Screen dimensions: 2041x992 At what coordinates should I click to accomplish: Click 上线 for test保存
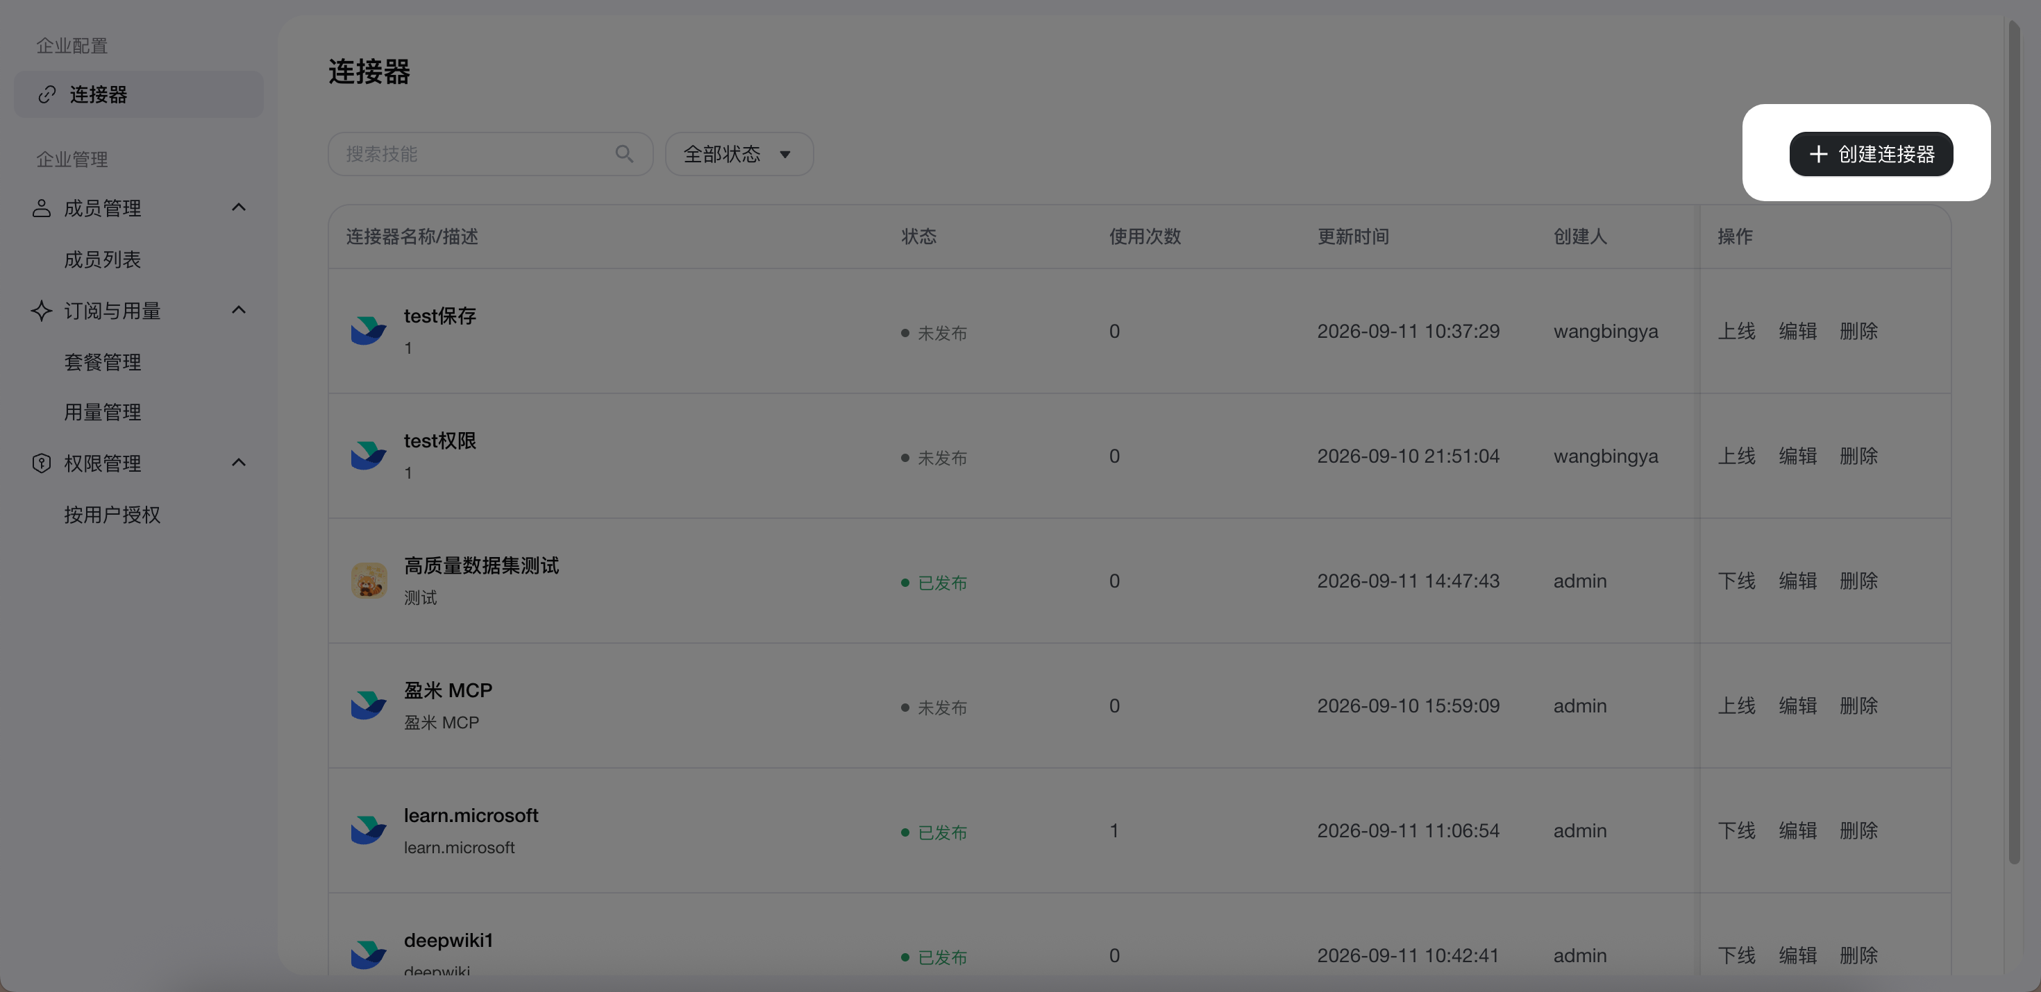[1736, 331]
